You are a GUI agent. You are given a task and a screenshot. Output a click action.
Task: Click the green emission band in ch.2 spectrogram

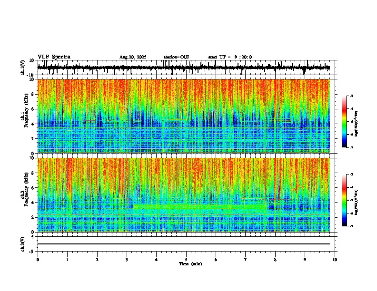[x=199, y=206]
